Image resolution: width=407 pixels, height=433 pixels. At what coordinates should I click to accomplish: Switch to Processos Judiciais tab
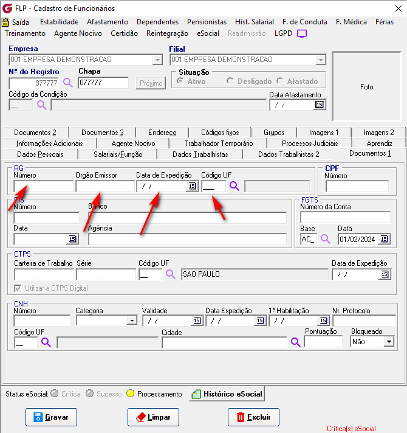pyautogui.click(x=310, y=144)
